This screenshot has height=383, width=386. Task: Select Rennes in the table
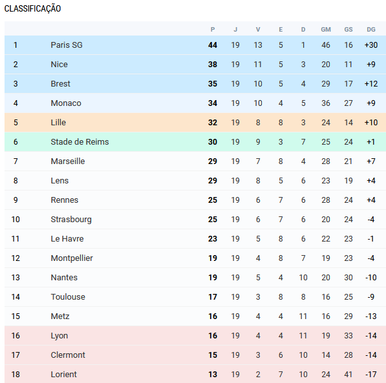point(64,200)
